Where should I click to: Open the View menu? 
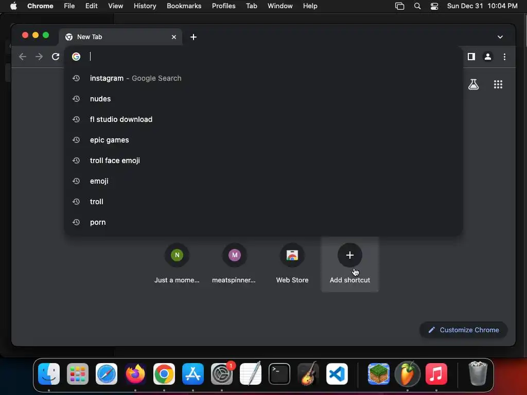click(x=115, y=6)
